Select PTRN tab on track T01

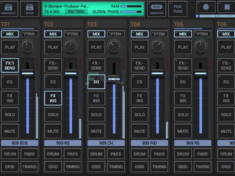29,34
